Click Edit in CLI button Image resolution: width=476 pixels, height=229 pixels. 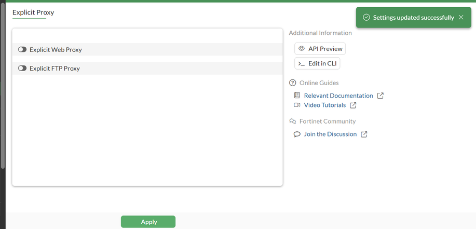point(317,63)
